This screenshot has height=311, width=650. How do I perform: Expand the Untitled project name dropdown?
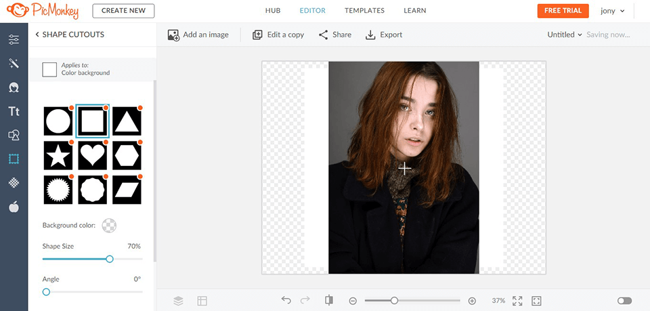coord(565,35)
